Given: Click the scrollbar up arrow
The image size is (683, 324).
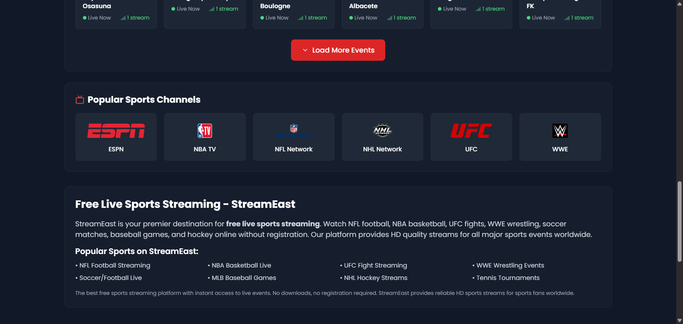Looking at the screenshot, I should [x=679, y=4].
